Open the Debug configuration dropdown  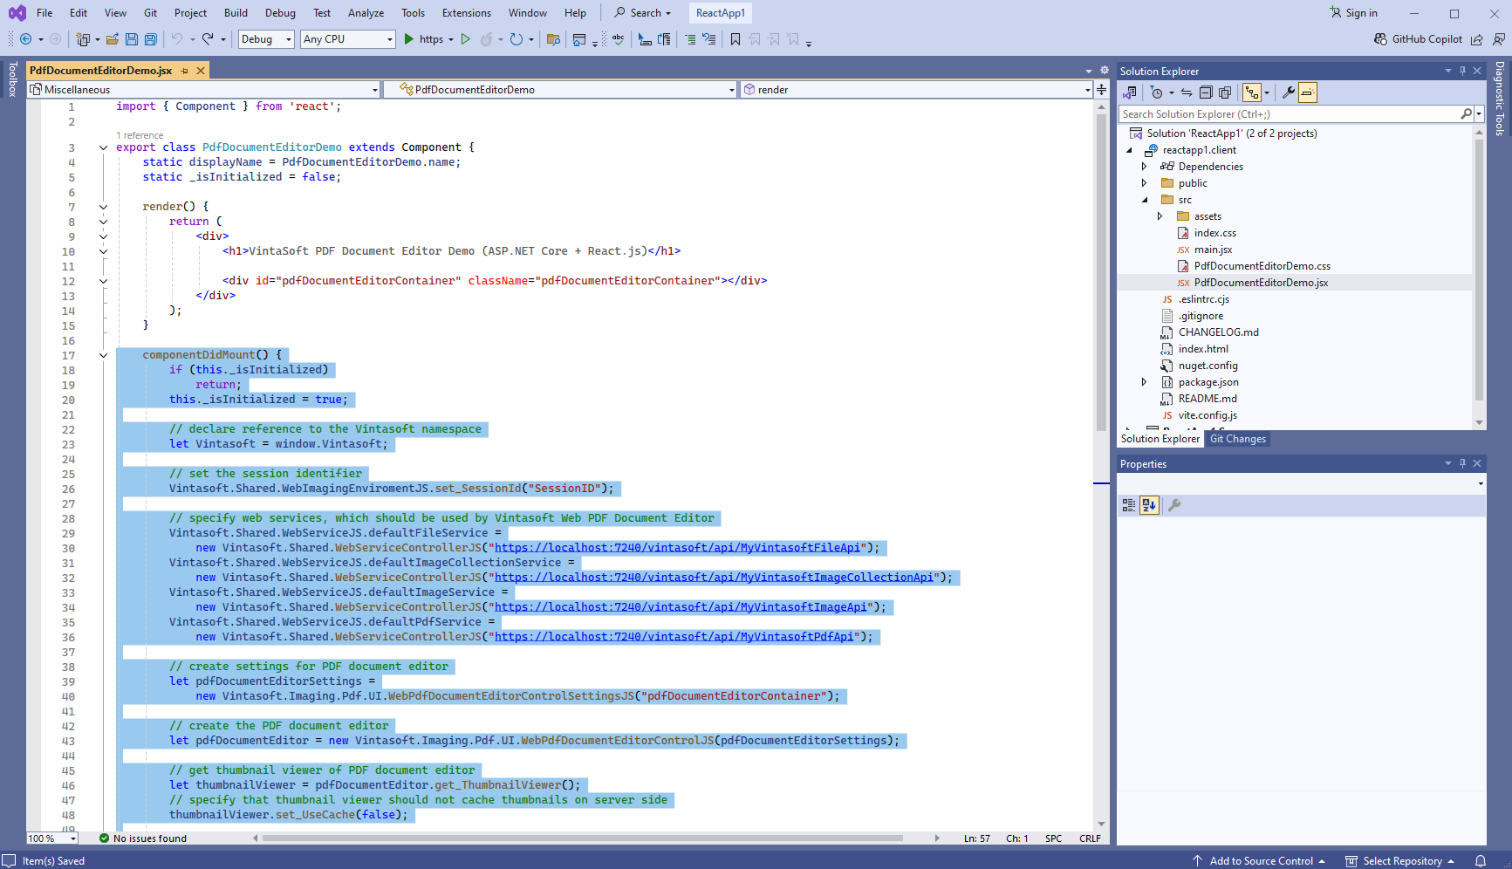[x=266, y=39]
